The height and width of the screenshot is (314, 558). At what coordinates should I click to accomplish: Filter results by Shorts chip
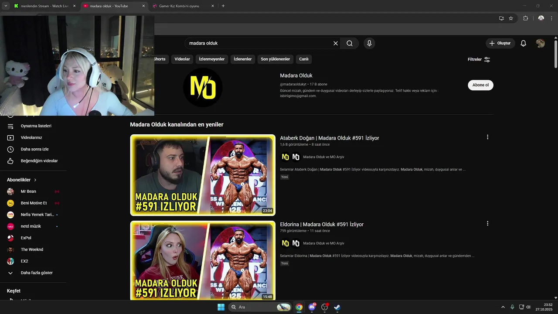160,59
